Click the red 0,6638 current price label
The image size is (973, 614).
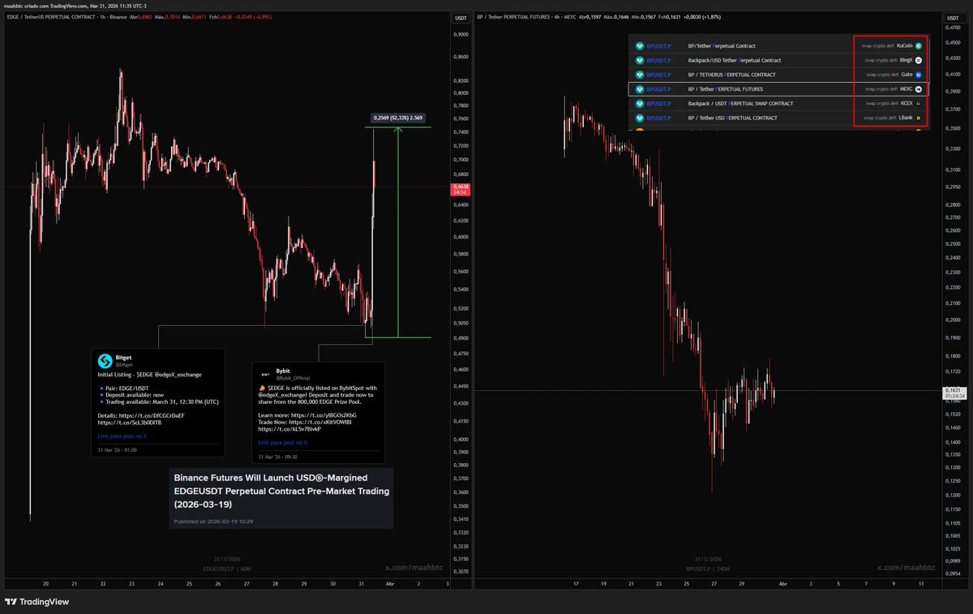pos(459,191)
